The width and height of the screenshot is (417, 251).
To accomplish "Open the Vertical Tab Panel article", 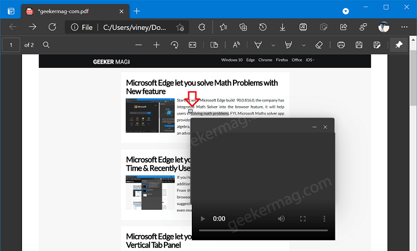I will 159,241.
